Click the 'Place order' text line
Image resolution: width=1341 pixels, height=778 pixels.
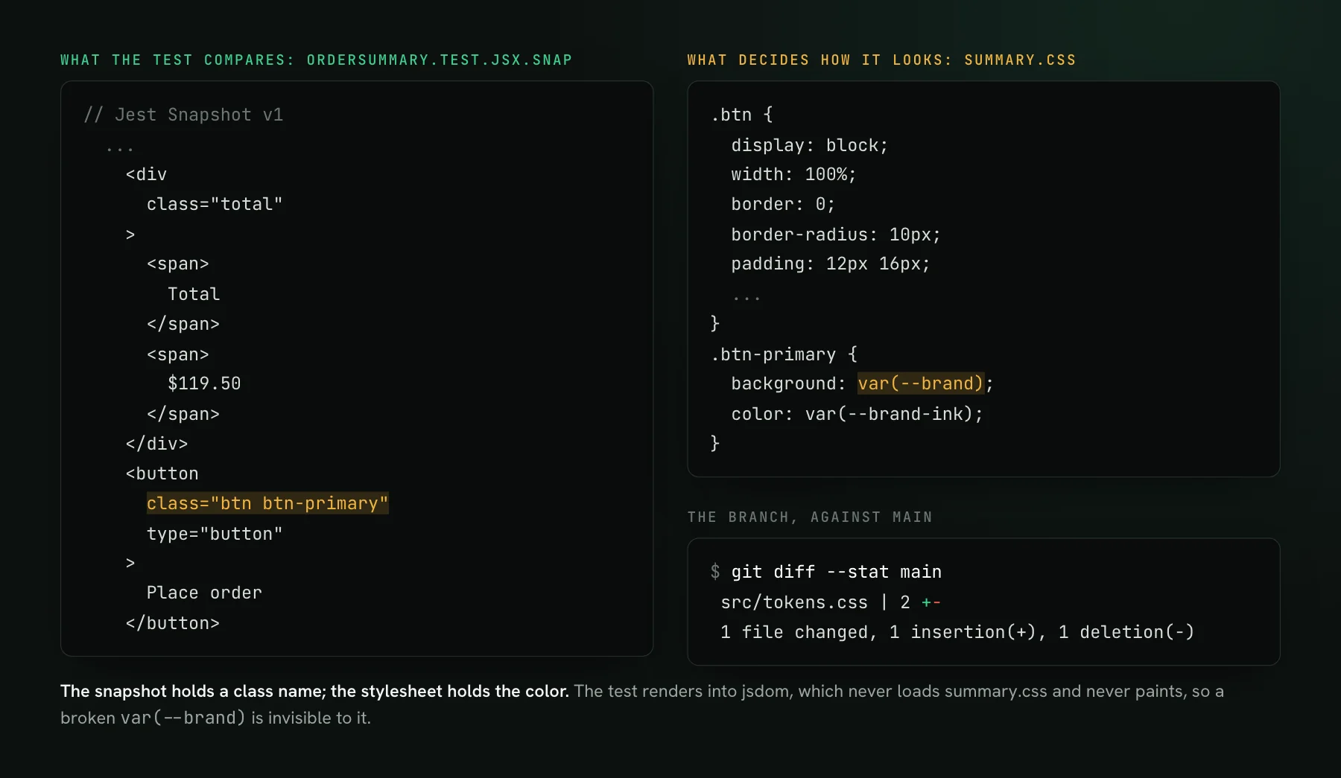[x=204, y=593]
